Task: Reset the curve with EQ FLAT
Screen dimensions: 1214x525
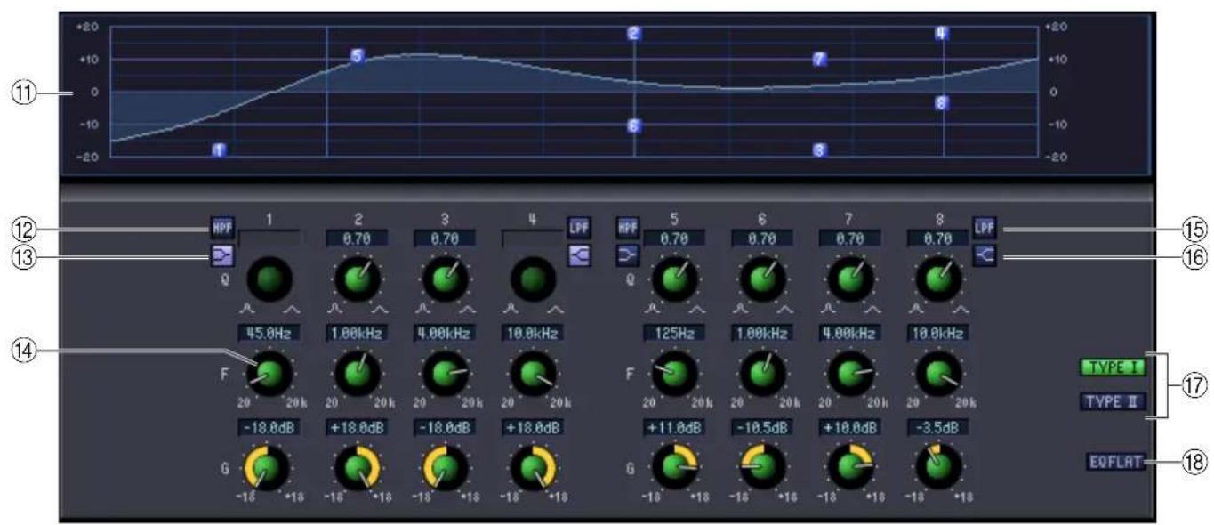Action: pyautogui.click(x=1115, y=462)
